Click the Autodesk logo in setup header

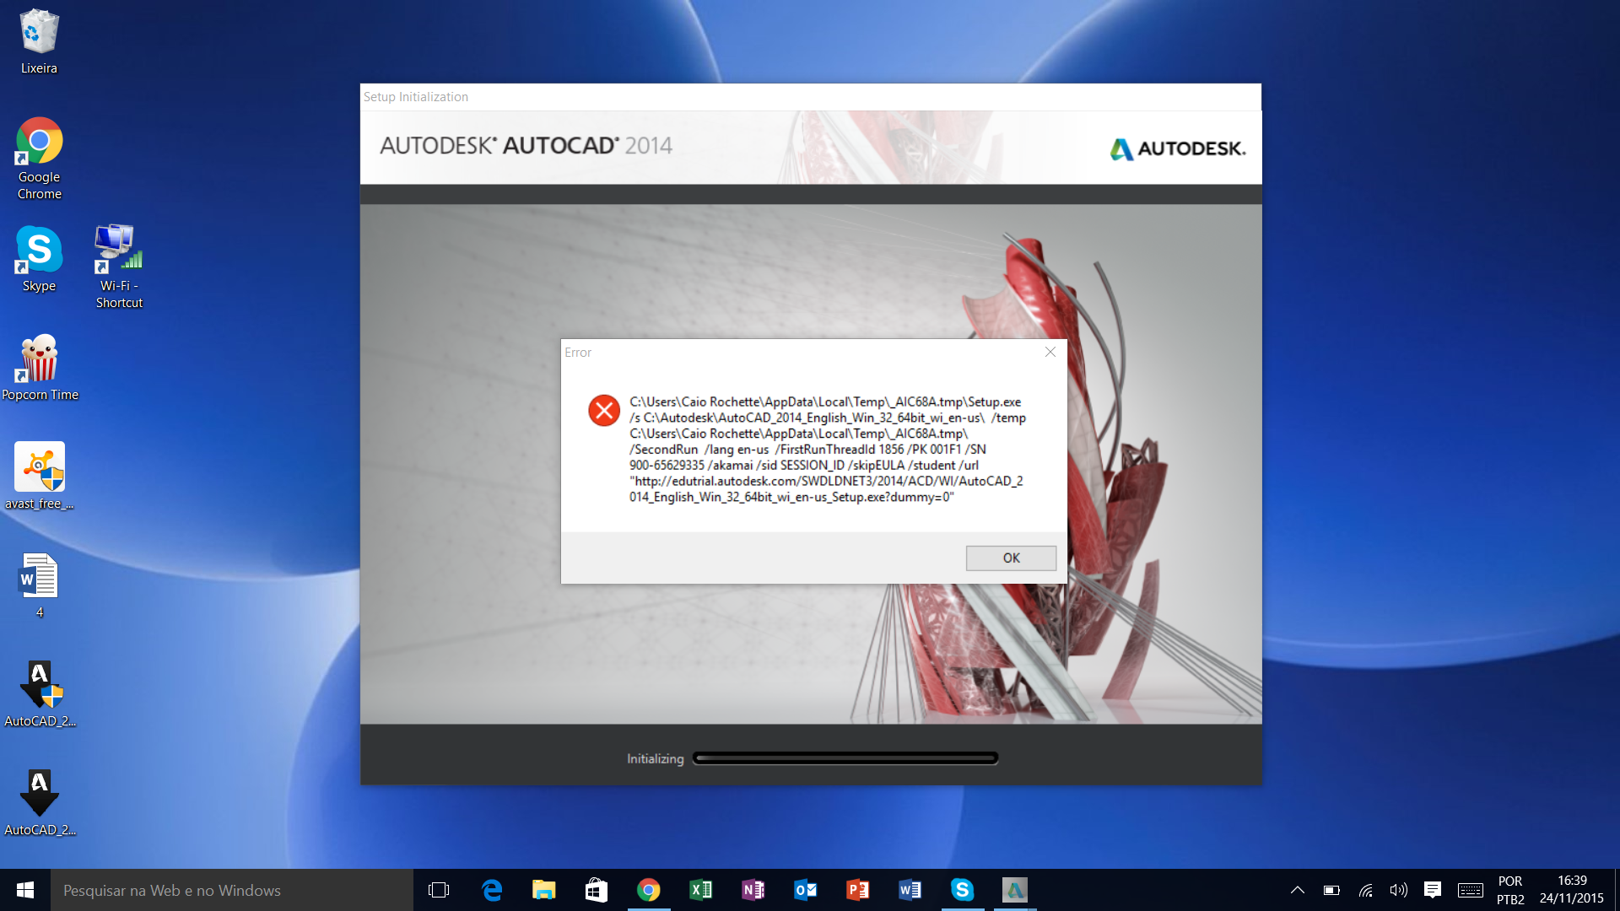coord(1178,148)
